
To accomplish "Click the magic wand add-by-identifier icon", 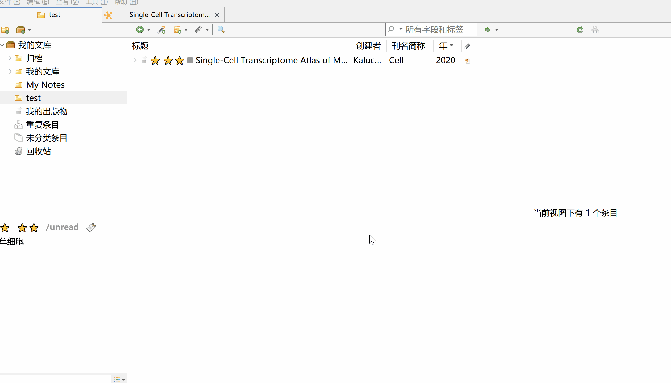I will (x=161, y=29).
